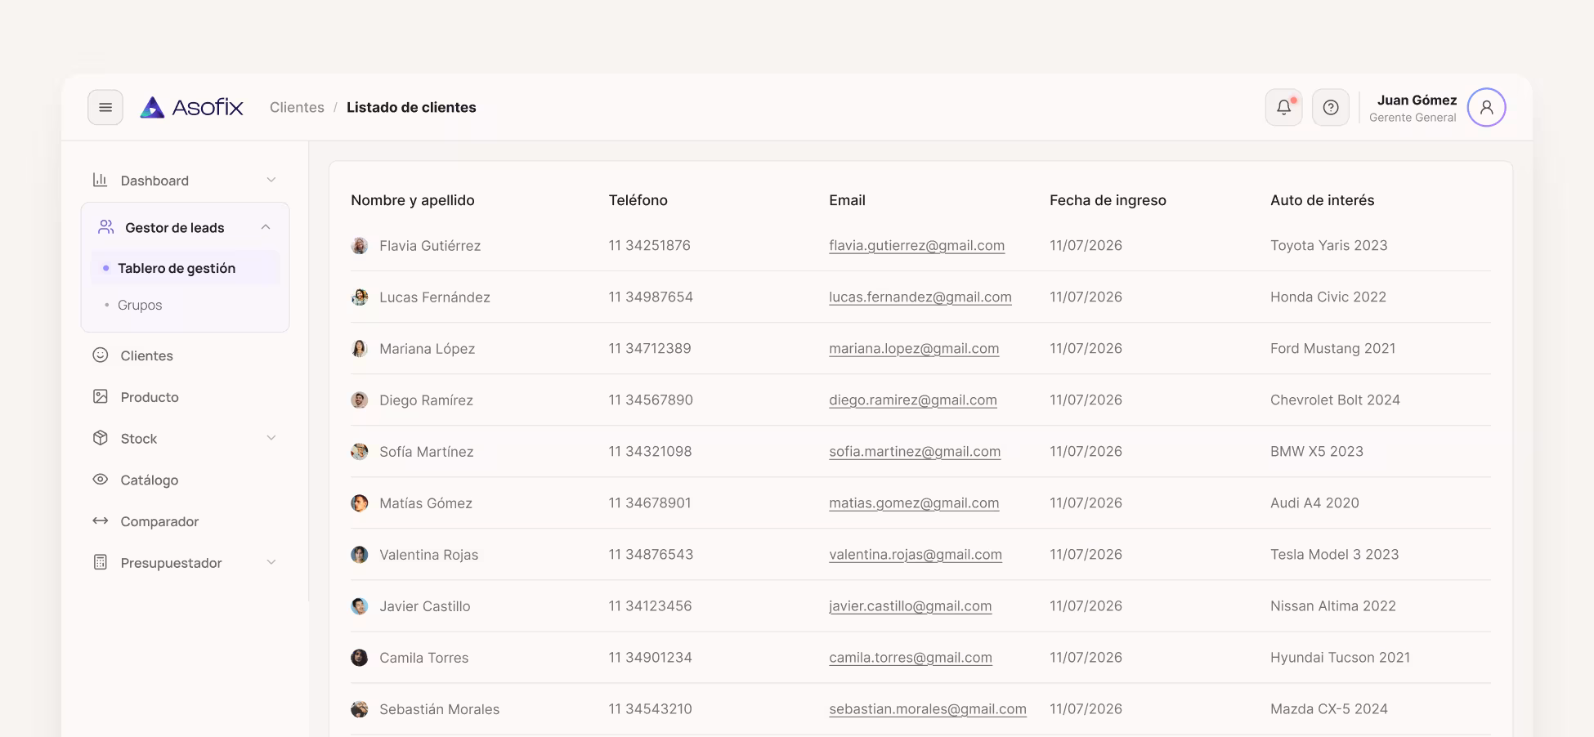Open the hamburger menu button
Viewport: 1594px width, 737px height.
tap(105, 107)
